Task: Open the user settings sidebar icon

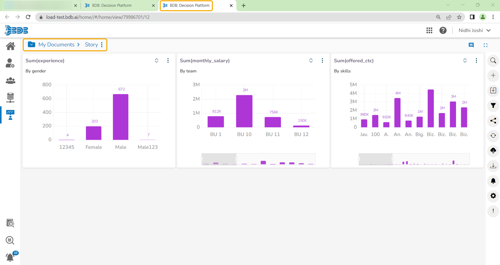Action: coord(10,63)
